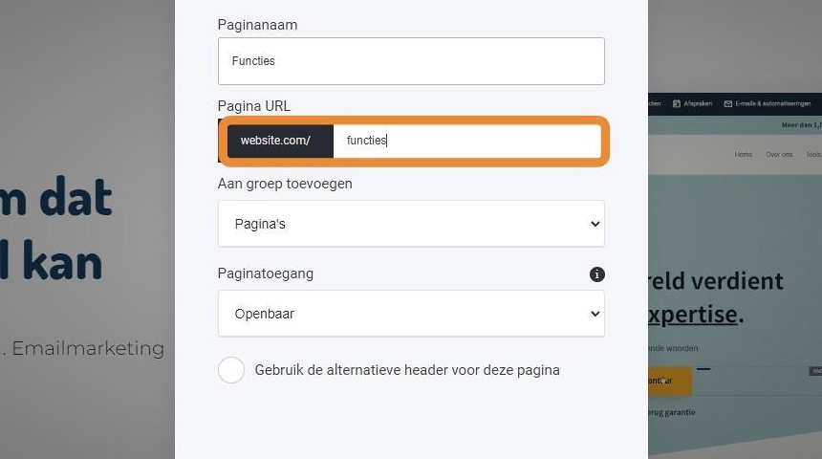Click the Paginatoegang info icon

point(596,274)
